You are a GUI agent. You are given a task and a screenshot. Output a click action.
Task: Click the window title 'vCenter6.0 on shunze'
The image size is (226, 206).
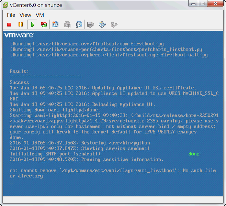pos(36,5)
